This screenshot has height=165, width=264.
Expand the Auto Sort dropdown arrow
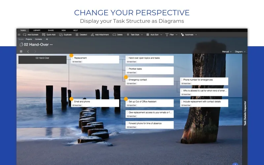coord(161,35)
